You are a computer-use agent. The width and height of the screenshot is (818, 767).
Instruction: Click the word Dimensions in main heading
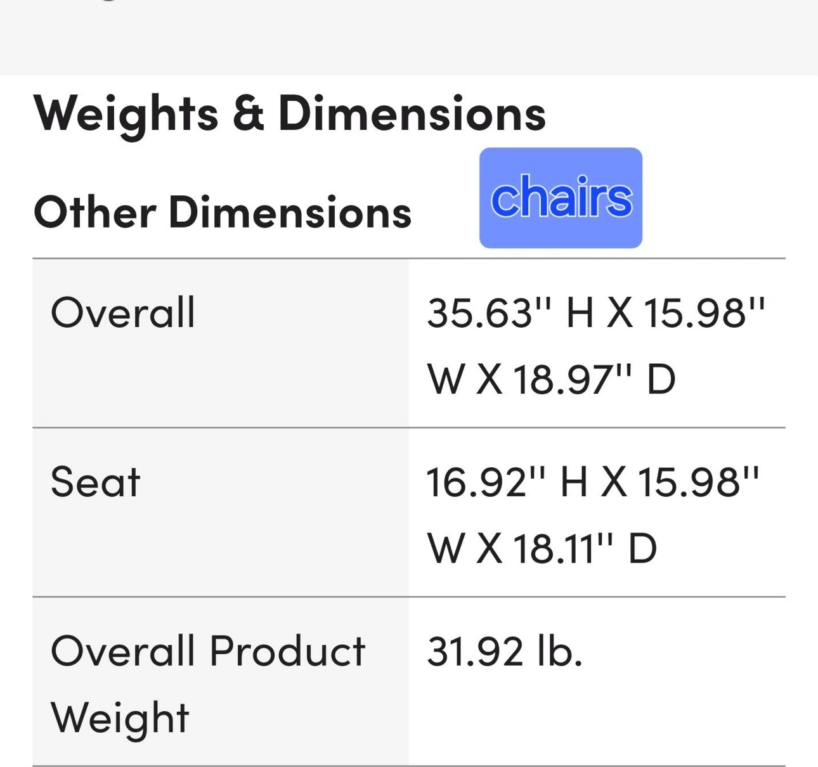(x=412, y=114)
